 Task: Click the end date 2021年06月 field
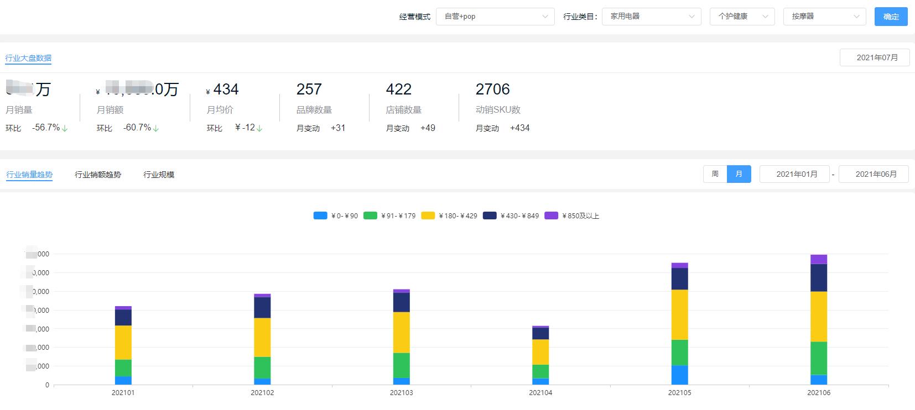[874, 174]
